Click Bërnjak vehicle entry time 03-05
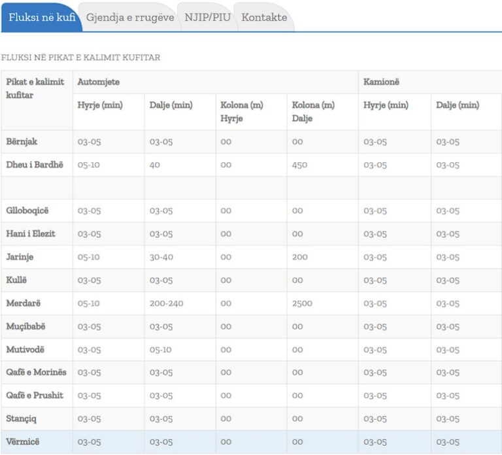The height and width of the screenshot is (455, 502). click(89, 142)
